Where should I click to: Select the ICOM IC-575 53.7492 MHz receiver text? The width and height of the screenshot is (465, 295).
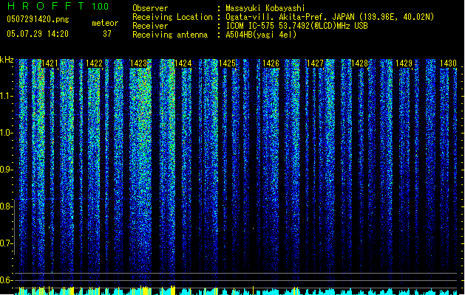(296, 26)
